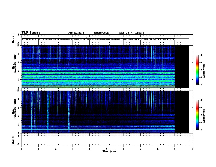Click the "10" tick label on the time axis
The width and height of the screenshot is (216, 167).
pos(192,149)
